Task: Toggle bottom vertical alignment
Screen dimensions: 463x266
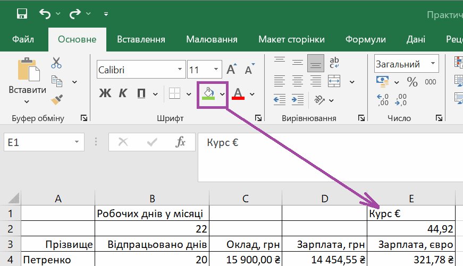Action: coord(316,63)
